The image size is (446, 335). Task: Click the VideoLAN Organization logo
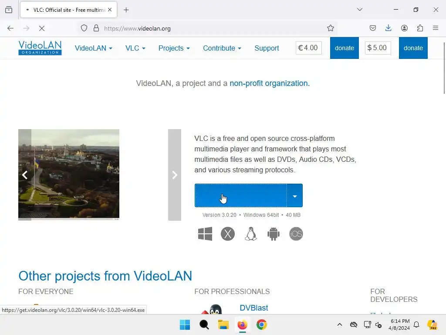[x=40, y=48]
